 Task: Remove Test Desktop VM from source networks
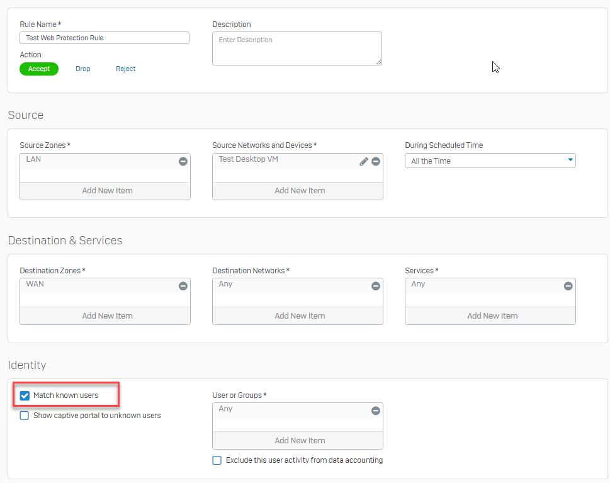[x=376, y=161]
